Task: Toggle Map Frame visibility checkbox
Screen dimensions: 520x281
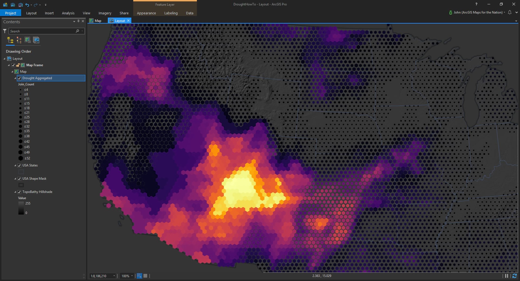Action: click(x=13, y=65)
